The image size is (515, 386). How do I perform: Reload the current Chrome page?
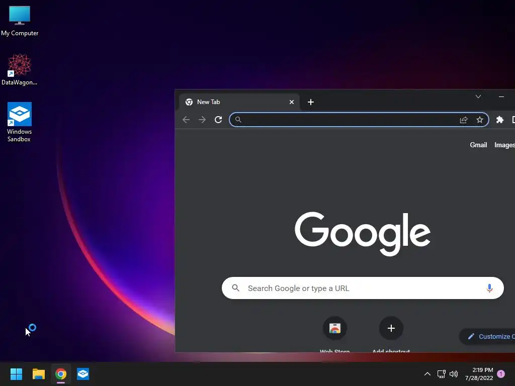(218, 120)
